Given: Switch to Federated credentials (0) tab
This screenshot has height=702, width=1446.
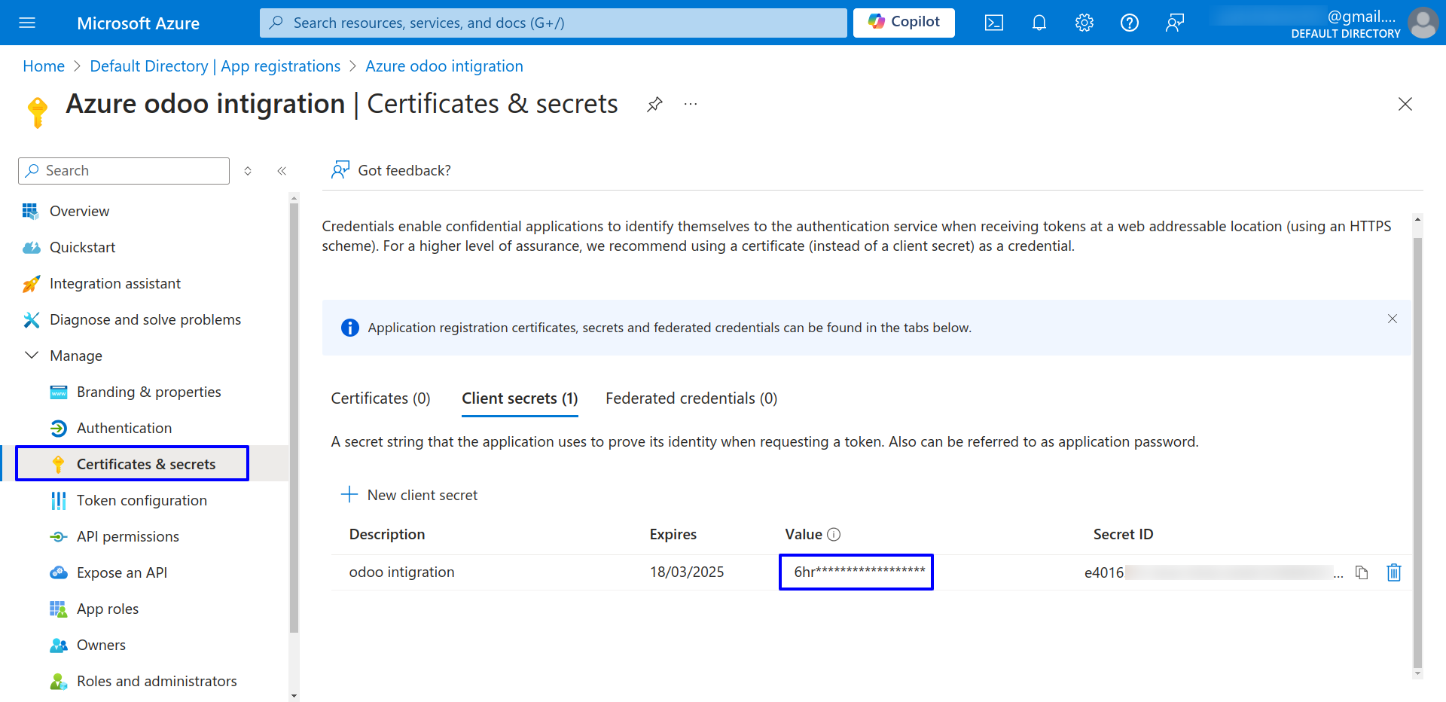Looking at the screenshot, I should click(691, 398).
